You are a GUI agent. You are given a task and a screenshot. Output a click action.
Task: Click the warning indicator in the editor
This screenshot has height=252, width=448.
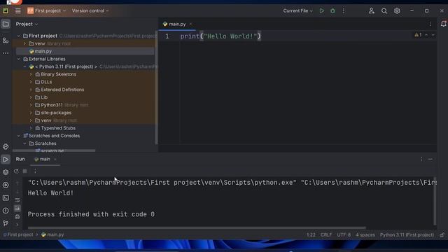(418, 35)
